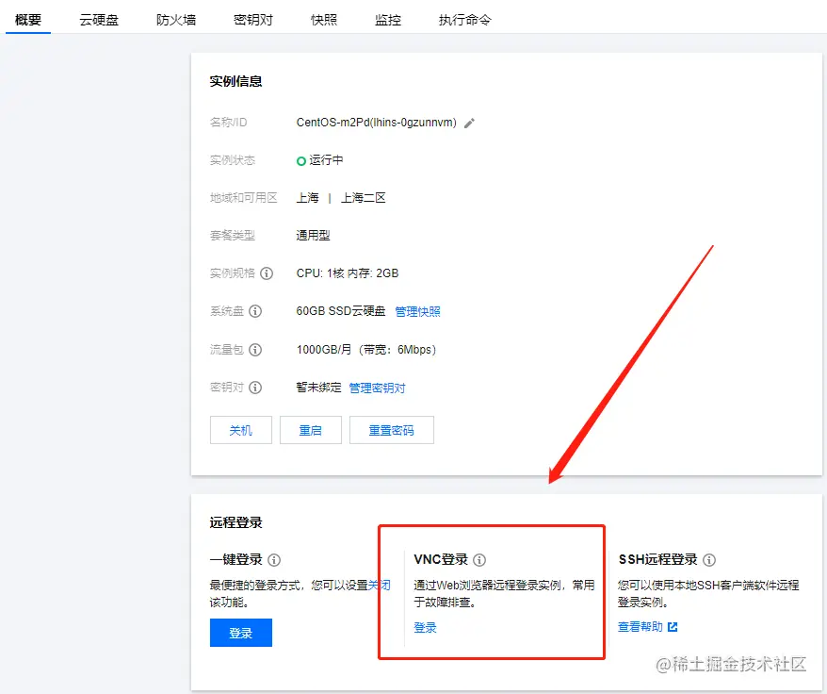Click the 实例信息 section heading

pos(235,81)
